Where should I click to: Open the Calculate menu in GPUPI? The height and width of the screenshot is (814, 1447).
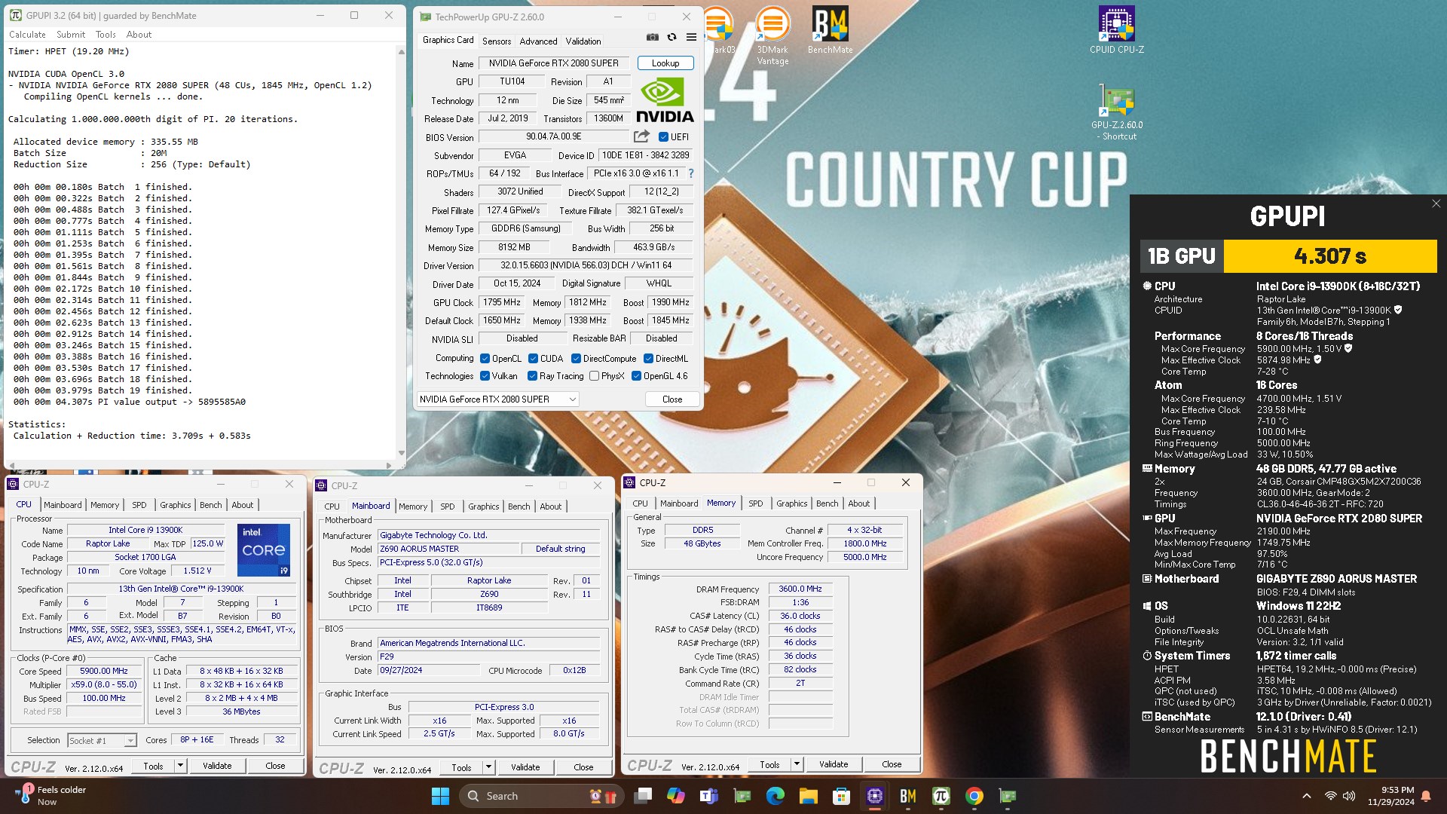(27, 35)
